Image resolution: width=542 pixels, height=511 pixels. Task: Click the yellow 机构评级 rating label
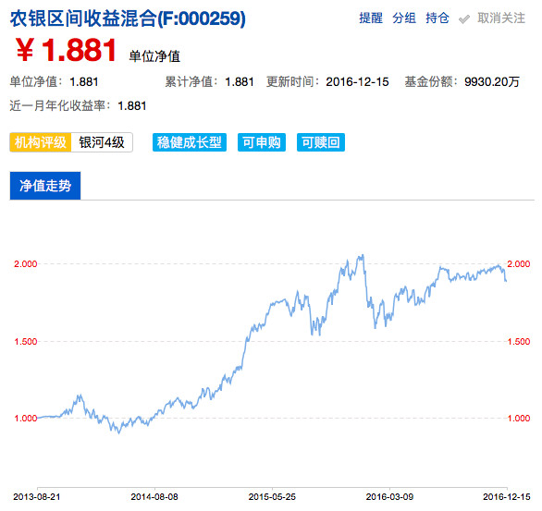pyautogui.click(x=41, y=142)
